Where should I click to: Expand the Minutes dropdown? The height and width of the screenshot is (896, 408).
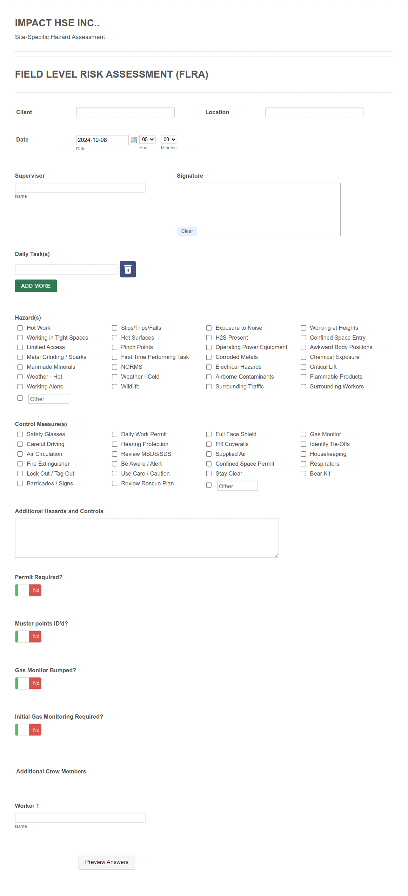pos(169,139)
